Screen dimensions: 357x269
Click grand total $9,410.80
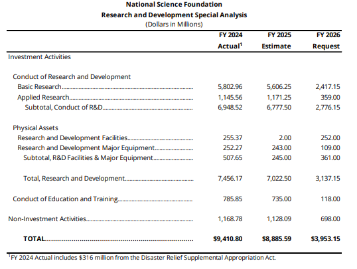pyautogui.click(x=228, y=239)
